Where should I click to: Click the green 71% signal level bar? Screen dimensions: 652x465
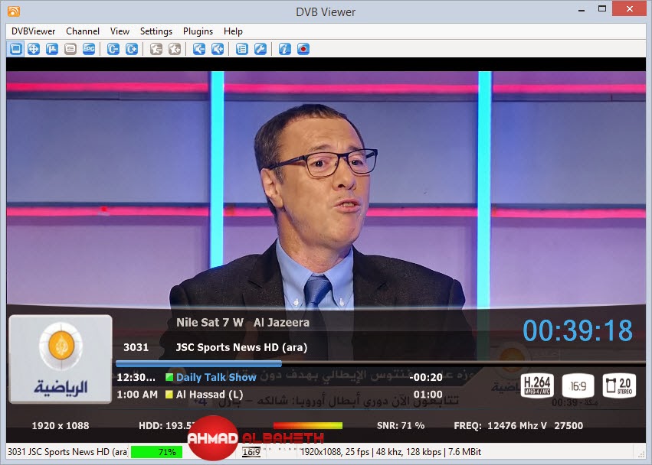157,452
